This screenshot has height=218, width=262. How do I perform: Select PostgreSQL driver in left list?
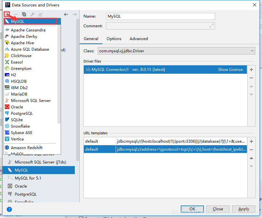[x=39, y=194]
